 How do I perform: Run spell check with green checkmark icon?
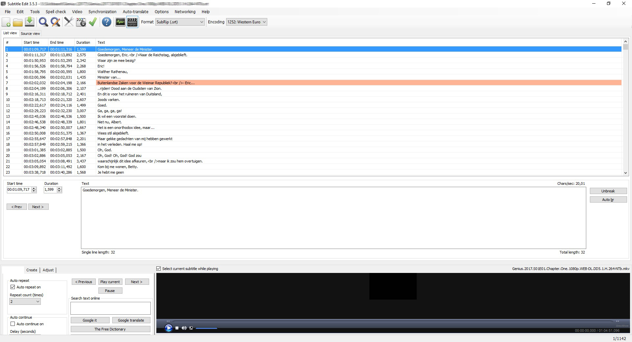(93, 22)
